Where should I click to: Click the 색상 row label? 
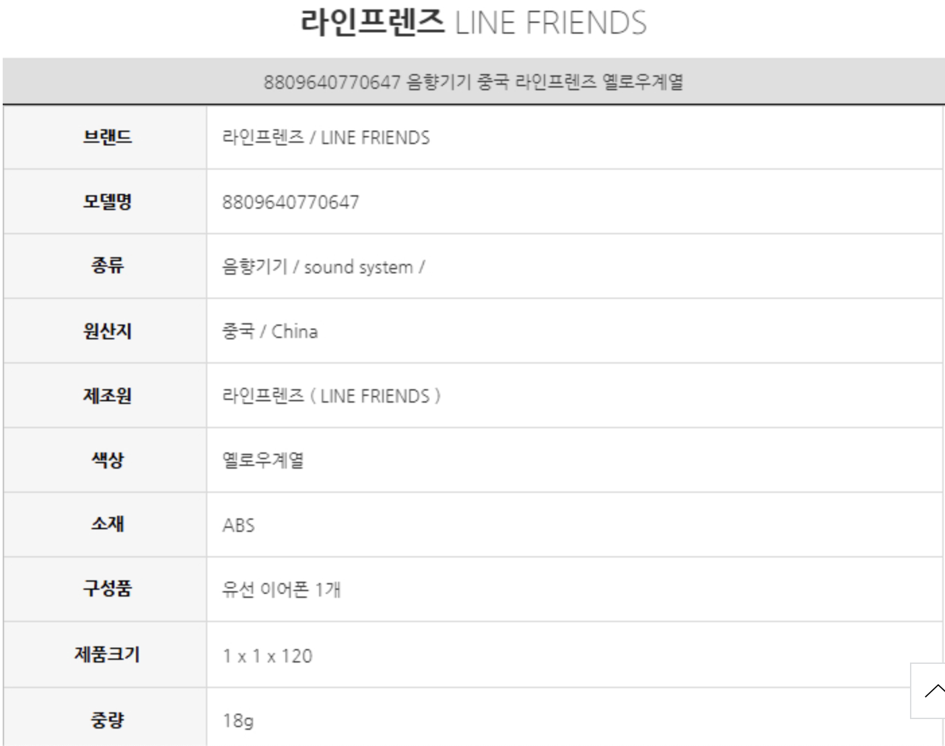pyautogui.click(x=107, y=460)
